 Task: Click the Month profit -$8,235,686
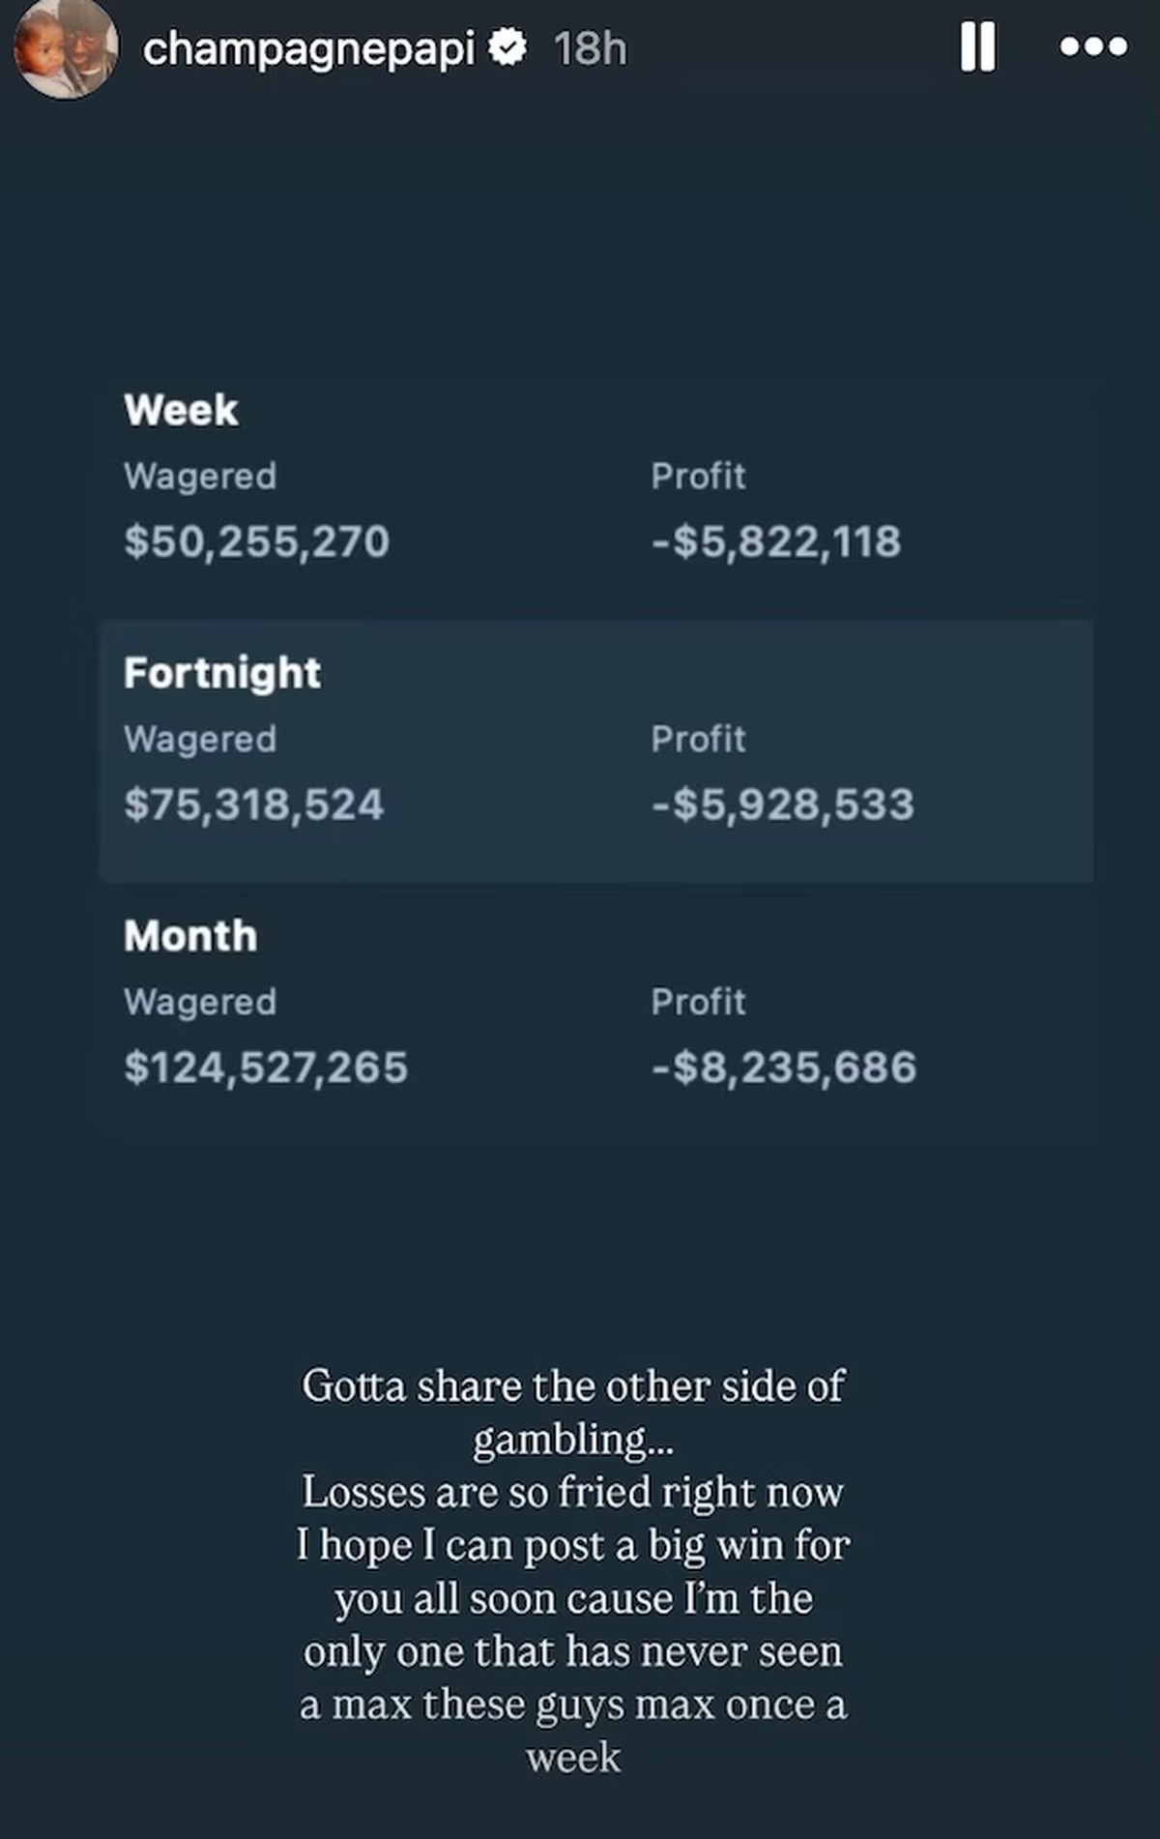coord(784,1067)
